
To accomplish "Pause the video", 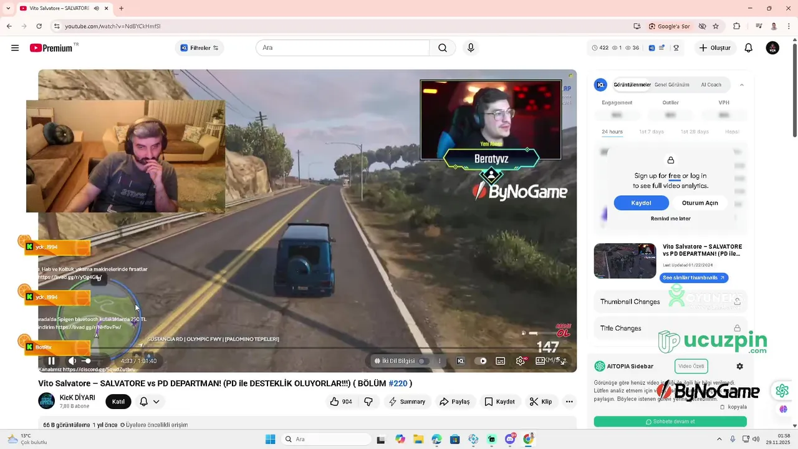I will point(52,360).
